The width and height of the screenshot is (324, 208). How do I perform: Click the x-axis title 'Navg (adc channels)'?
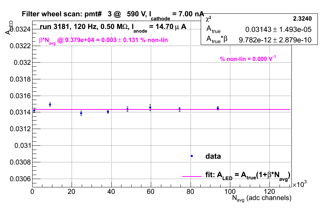pos(261,198)
